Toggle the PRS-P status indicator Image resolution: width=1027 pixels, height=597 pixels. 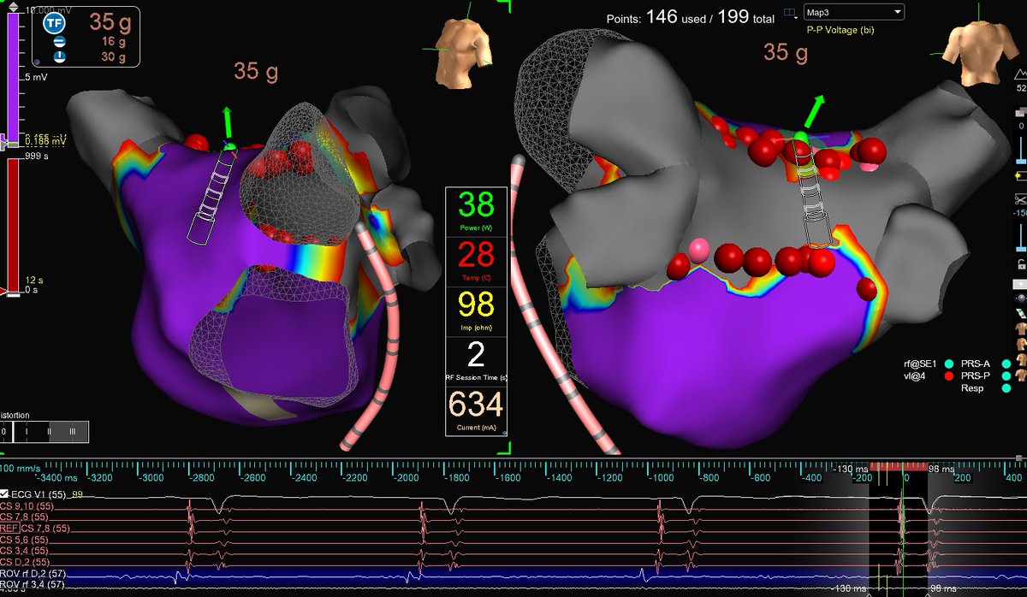1006,375
